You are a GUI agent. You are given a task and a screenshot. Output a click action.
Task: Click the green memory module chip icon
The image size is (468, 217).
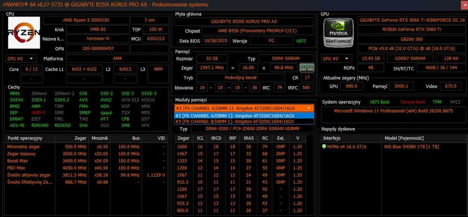pos(307,68)
